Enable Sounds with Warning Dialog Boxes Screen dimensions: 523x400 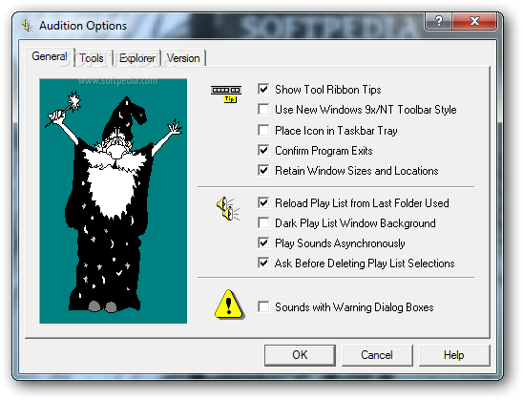[x=263, y=307]
